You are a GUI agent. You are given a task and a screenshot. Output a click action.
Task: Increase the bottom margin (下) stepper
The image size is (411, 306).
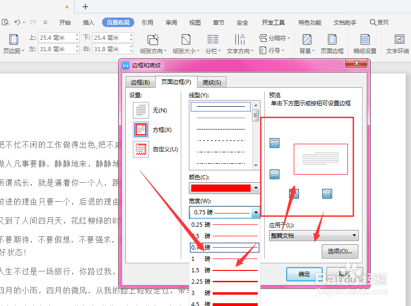click(131, 35)
